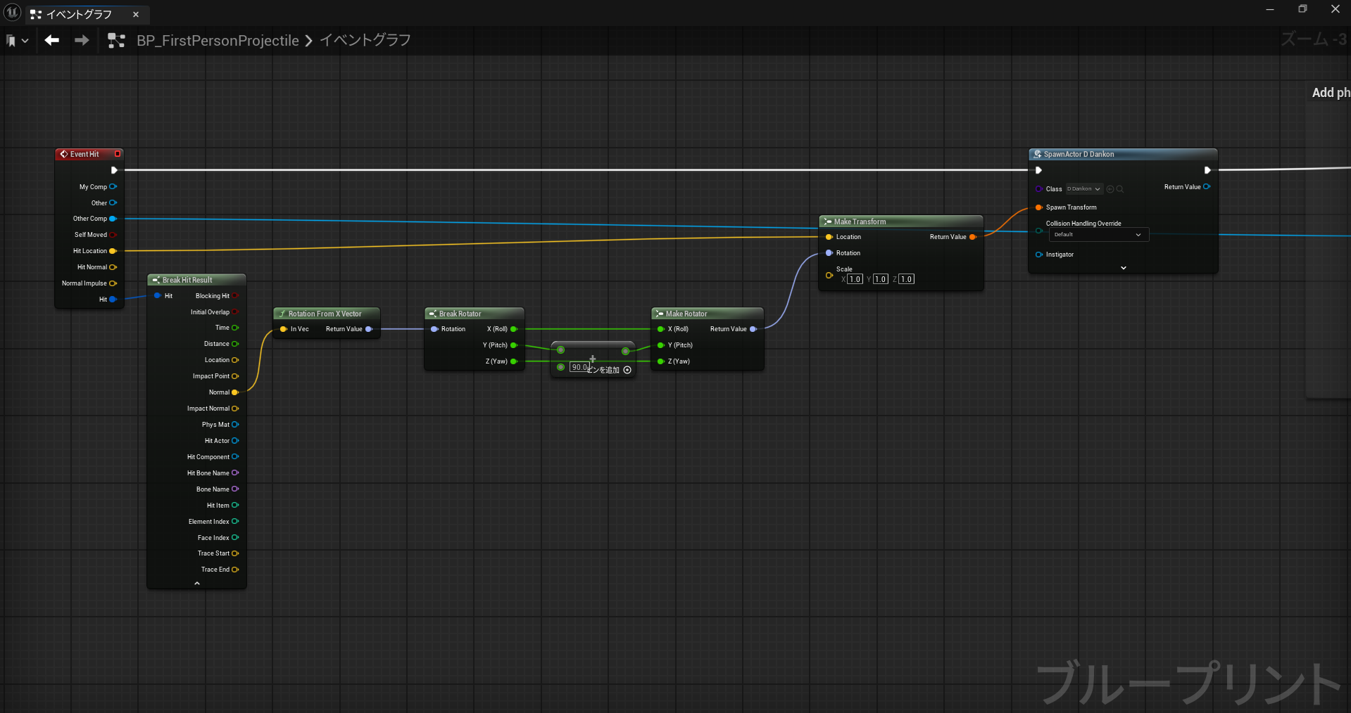Click the ピンを追加 add pin button

coord(610,370)
